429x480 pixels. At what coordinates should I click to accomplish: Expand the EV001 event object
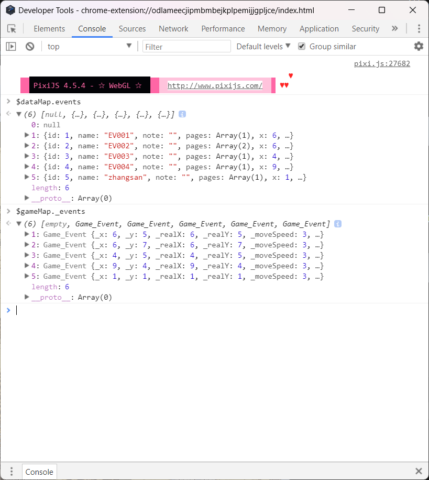27,135
